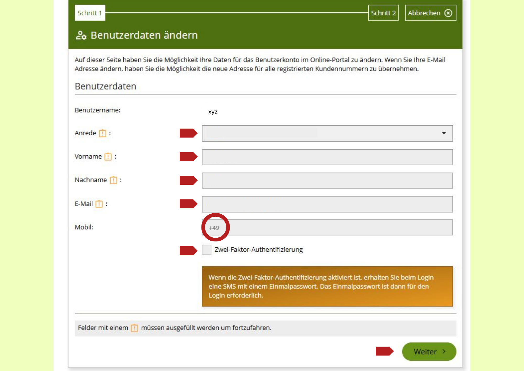The image size is (524, 371).
Task: Focus the Nachname input field
Action: pyautogui.click(x=327, y=181)
